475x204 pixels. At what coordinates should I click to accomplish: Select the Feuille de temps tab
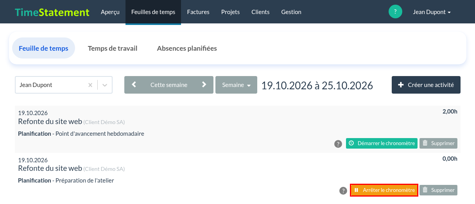click(x=43, y=48)
